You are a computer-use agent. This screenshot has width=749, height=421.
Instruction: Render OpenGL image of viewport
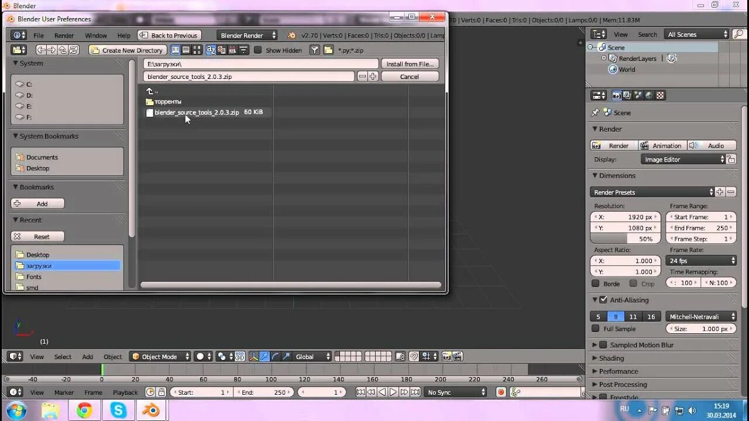[x=446, y=356]
